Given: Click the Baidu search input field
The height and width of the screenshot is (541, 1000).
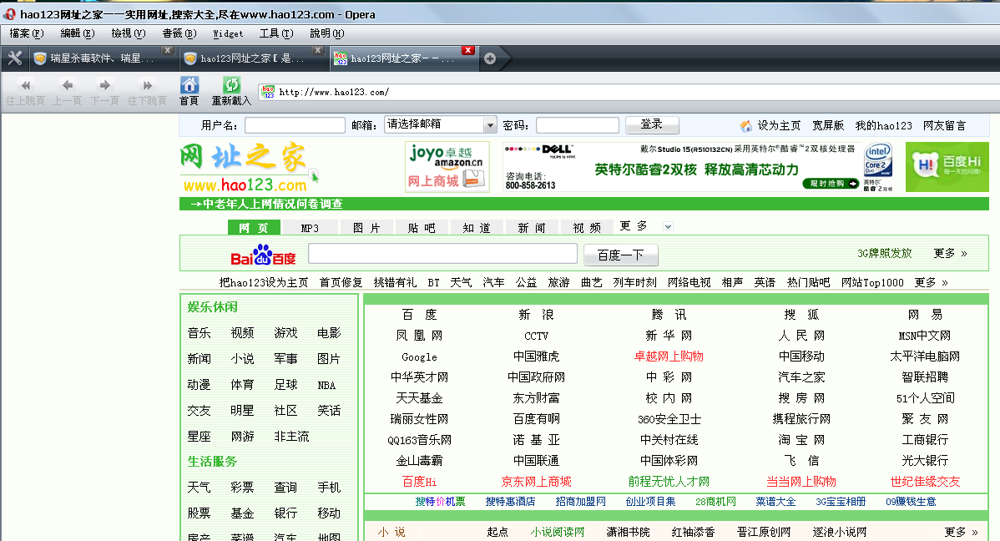Looking at the screenshot, I should [x=442, y=254].
